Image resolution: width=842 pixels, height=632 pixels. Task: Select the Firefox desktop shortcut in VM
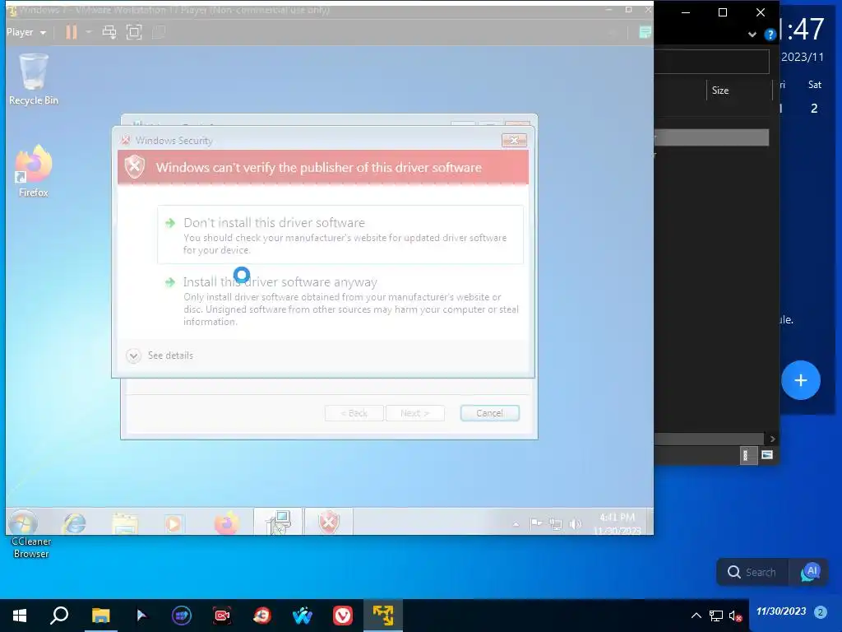click(33, 171)
